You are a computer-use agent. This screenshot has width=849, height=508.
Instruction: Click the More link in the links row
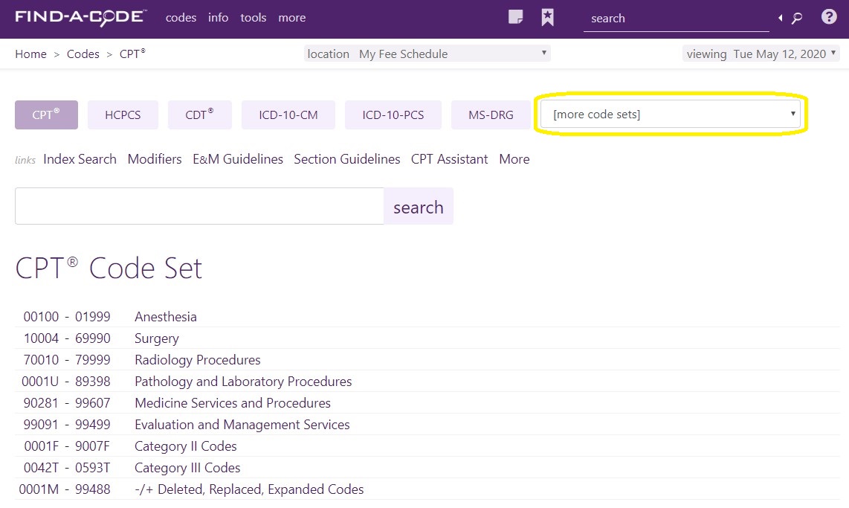pyautogui.click(x=514, y=159)
